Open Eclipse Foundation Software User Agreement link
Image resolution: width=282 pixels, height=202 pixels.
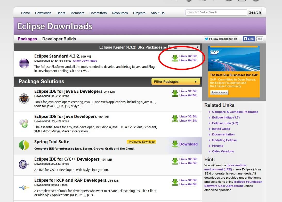coord(233,184)
